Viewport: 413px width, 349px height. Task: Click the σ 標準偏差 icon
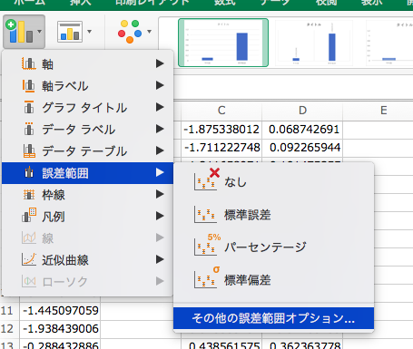click(207, 277)
